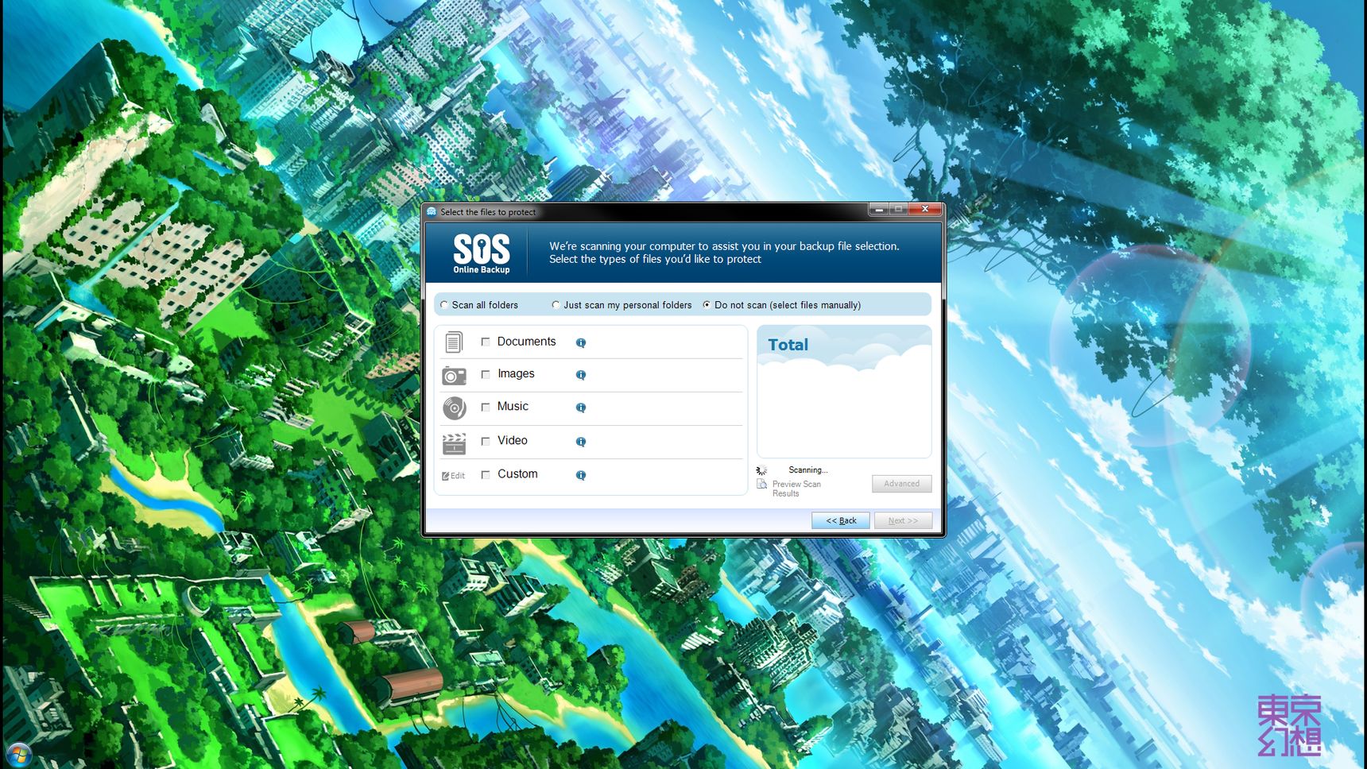
Task: Close the Select the files to protect window
Action: tap(924, 209)
